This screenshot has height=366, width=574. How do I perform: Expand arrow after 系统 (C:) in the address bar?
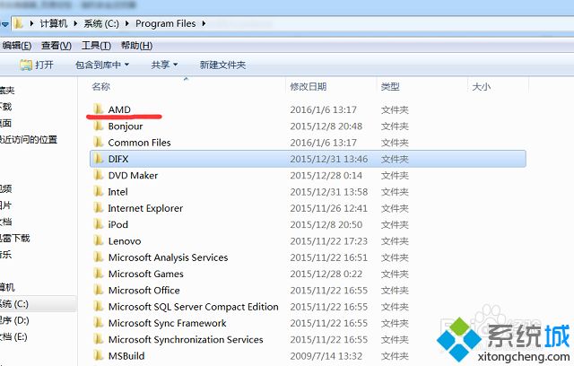pyautogui.click(x=127, y=24)
